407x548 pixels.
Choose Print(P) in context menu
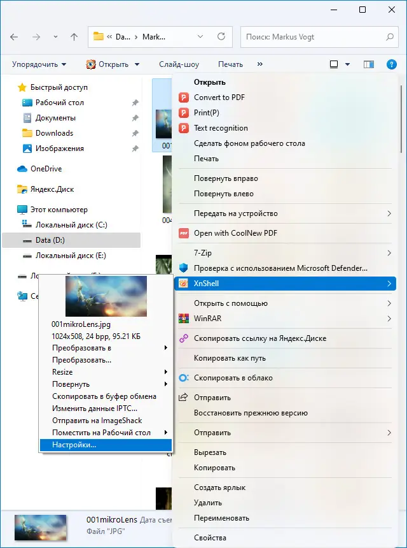pyautogui.click(x=286, y=113)
